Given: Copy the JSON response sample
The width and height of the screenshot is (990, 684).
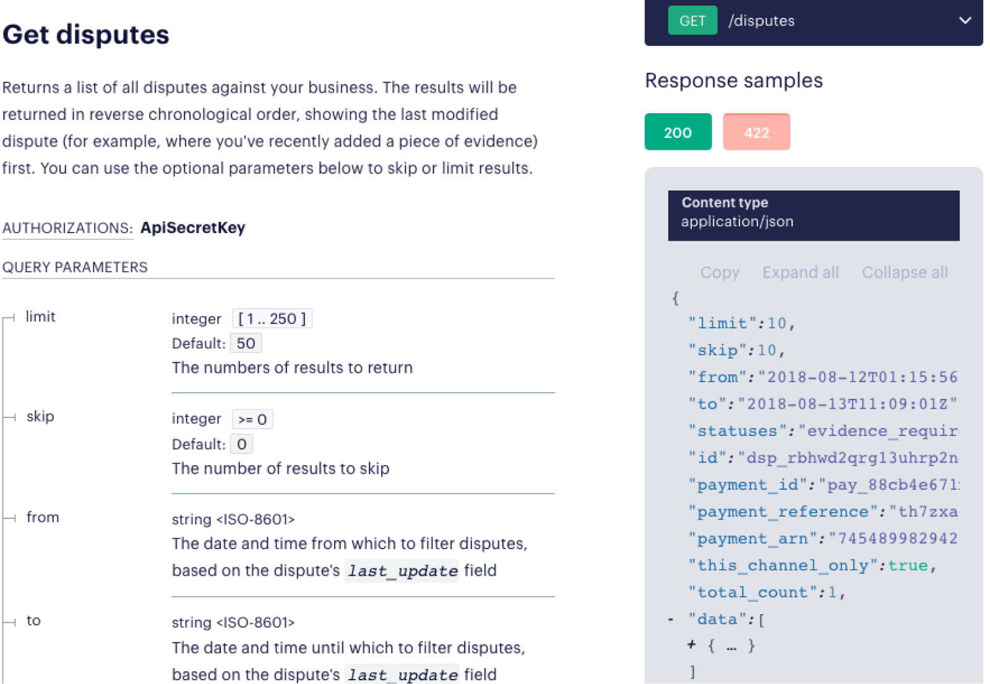Looking at the screenshot, I should pyautogui.click(x=720, y=273).
